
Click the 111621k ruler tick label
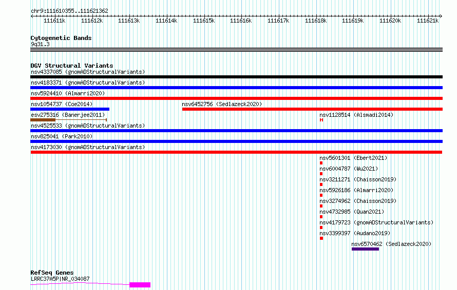click(428, 20)
